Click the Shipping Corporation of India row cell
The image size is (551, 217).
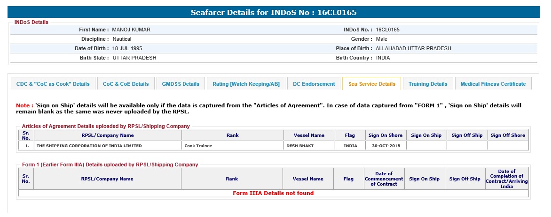[x=89, y=146]
